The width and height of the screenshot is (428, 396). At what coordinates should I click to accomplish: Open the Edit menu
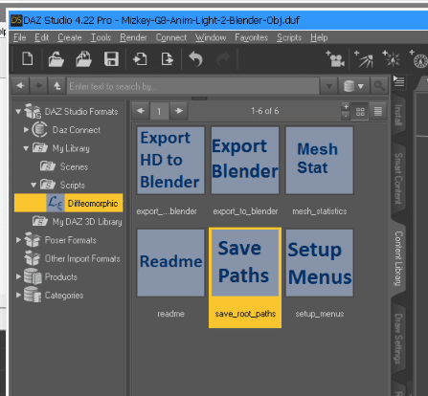coord(41,37)
